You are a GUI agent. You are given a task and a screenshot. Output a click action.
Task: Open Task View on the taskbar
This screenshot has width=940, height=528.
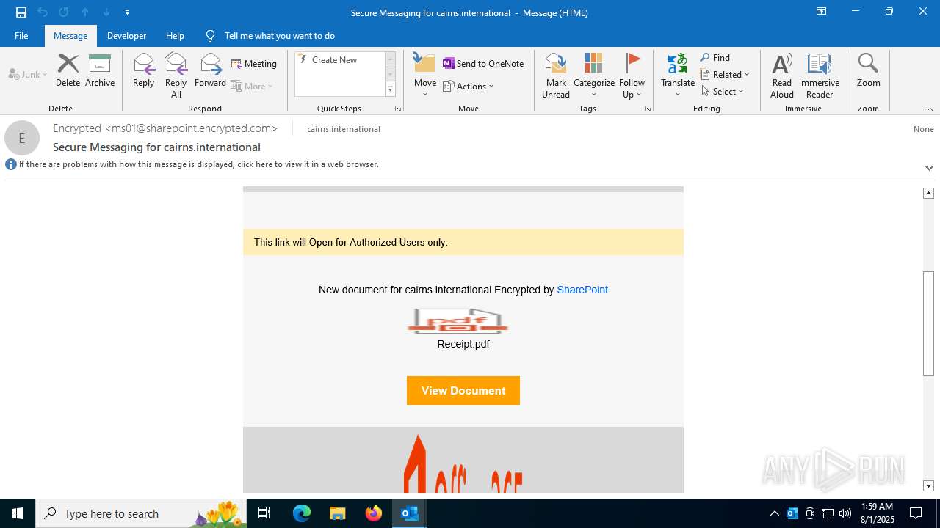point(265,513)
